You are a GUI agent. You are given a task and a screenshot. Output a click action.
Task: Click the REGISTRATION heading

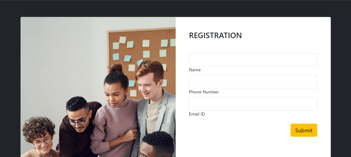point(215,35)
